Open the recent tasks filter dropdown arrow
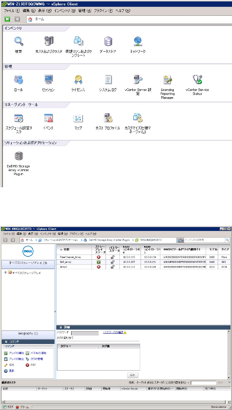Viewport: 232px width, 410px height. pos(188,383)
